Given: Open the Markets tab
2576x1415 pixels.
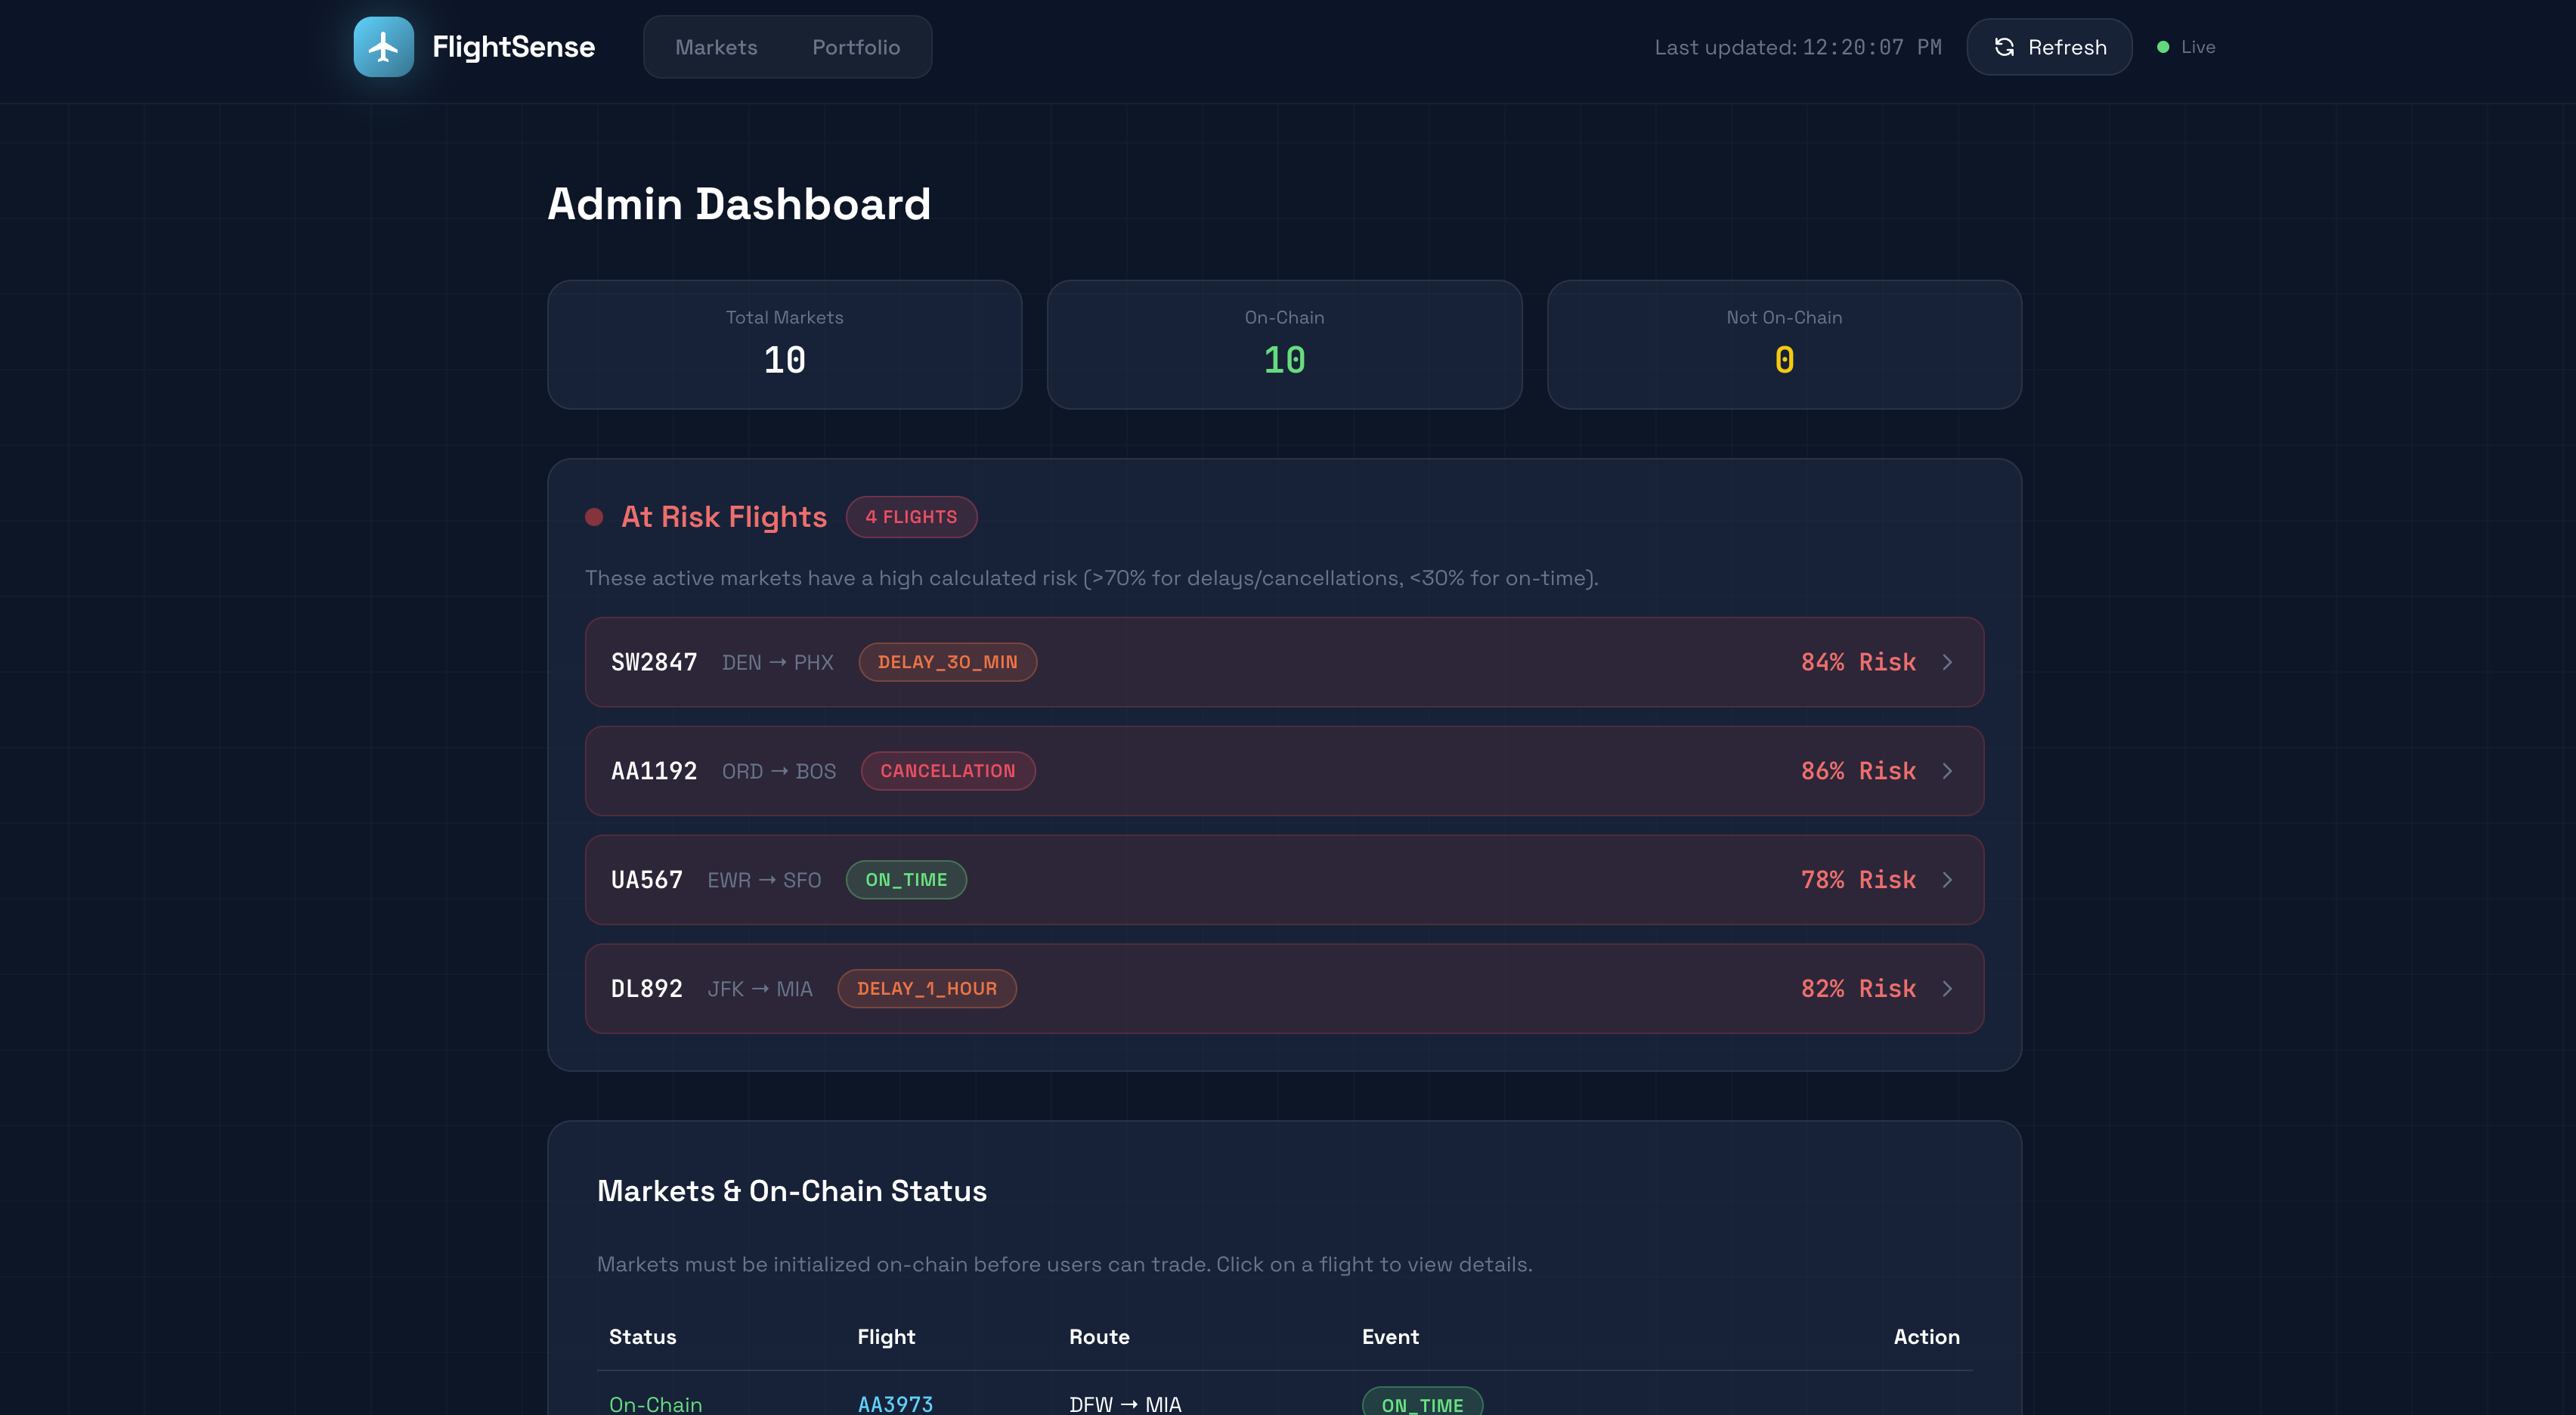Looking at the screenshot, I should pyautogui.click(x=716, y=47).
